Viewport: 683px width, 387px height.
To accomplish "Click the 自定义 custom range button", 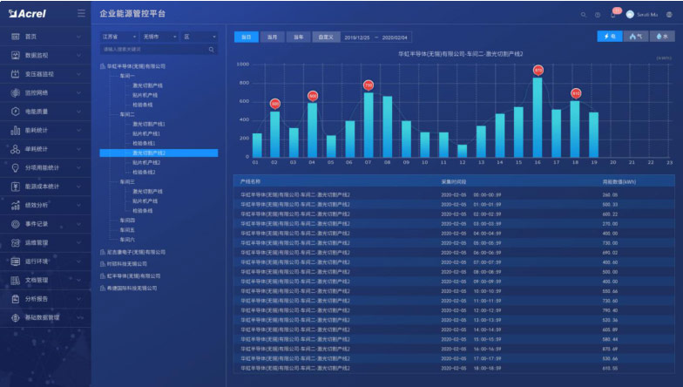I will click(x=325, y=37).
